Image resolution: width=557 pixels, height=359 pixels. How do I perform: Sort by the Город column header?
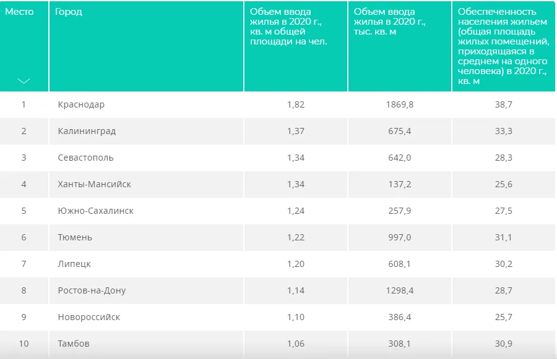[69, 12]
